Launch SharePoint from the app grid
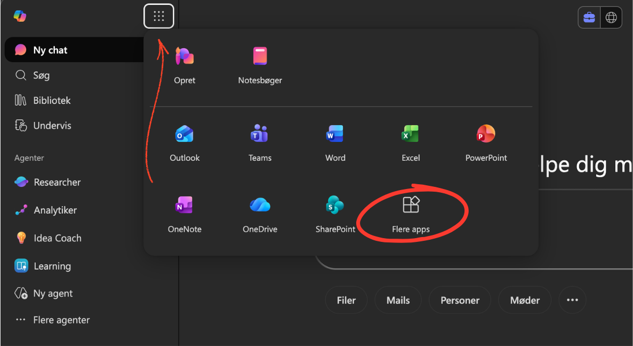Viewport: 633px width, 346px height. point(335,215)
